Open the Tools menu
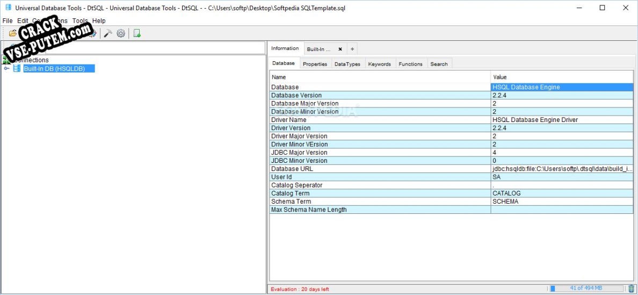Image resolution: width=638 pixels, height=295 pixels. click(x=80, y=21)
